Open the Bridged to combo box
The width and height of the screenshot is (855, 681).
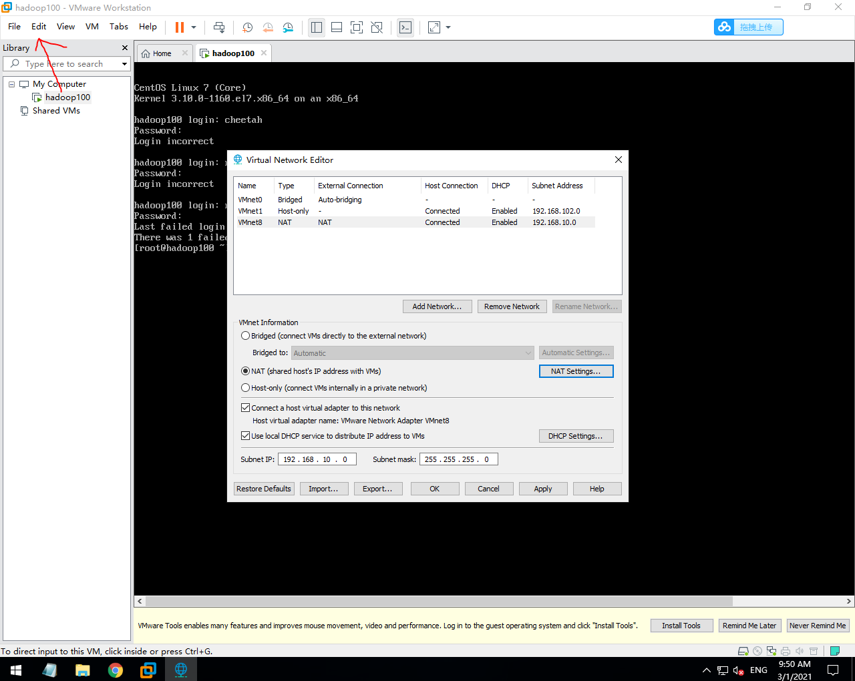413,353
